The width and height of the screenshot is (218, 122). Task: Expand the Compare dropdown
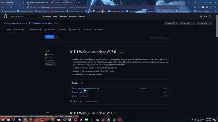click(x=50, y=64)
